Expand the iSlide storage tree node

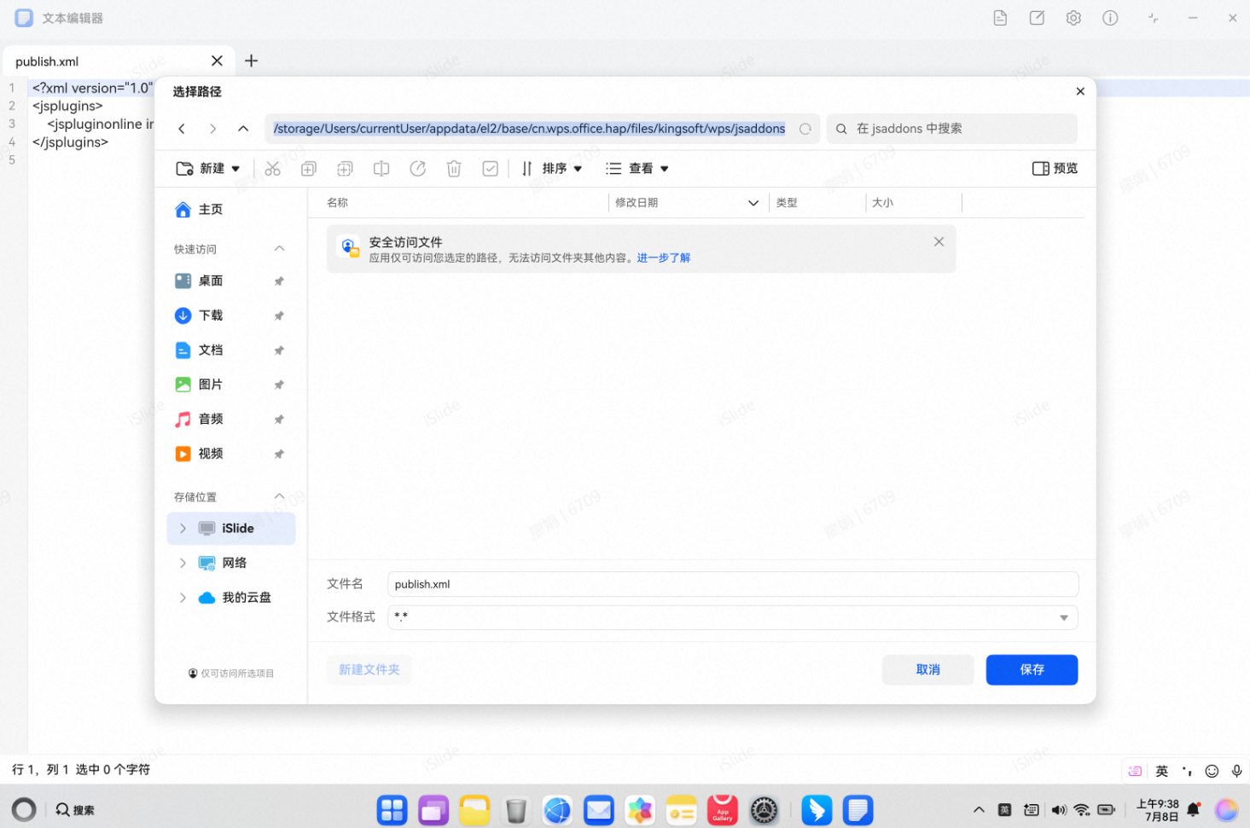click(183, 529)
